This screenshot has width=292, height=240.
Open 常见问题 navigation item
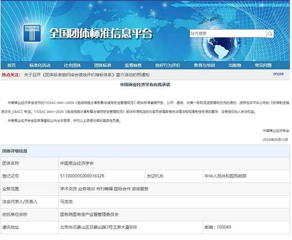tap(263, 65)
